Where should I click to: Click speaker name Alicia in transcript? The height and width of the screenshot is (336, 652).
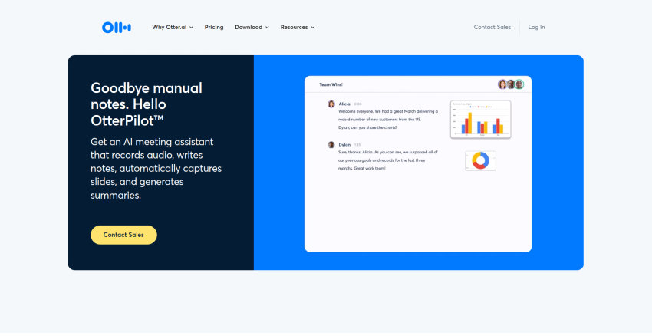pos(344,104)
